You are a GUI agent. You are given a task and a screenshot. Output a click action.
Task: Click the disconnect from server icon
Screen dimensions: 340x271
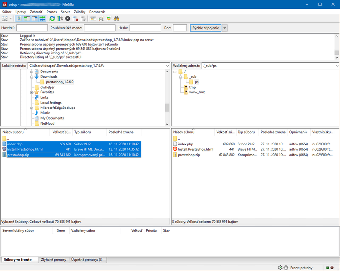click(x=76, y=18)
